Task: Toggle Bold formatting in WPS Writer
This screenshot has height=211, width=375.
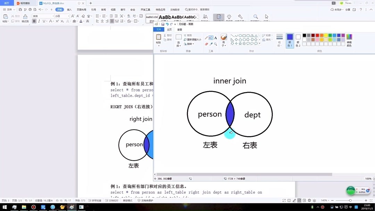Action: [34, 21]
